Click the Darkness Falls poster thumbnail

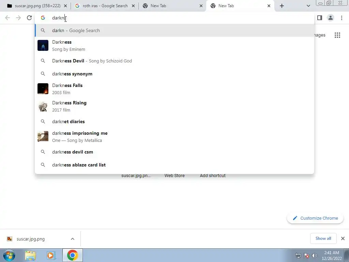pyautogui.click(x=43, y=89)
